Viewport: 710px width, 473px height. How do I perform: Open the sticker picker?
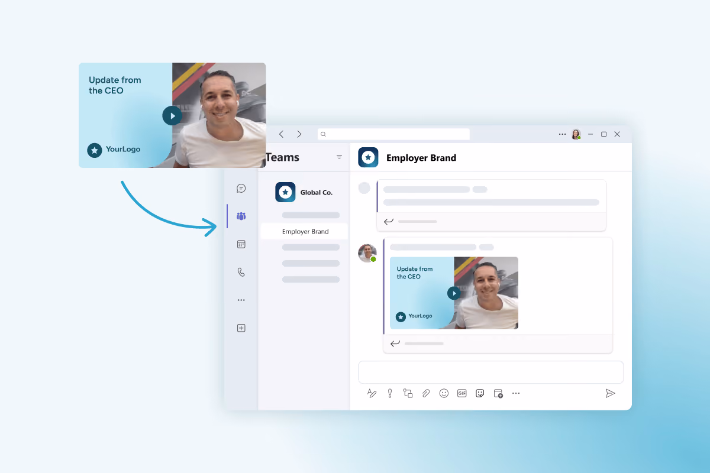(480, 393)
